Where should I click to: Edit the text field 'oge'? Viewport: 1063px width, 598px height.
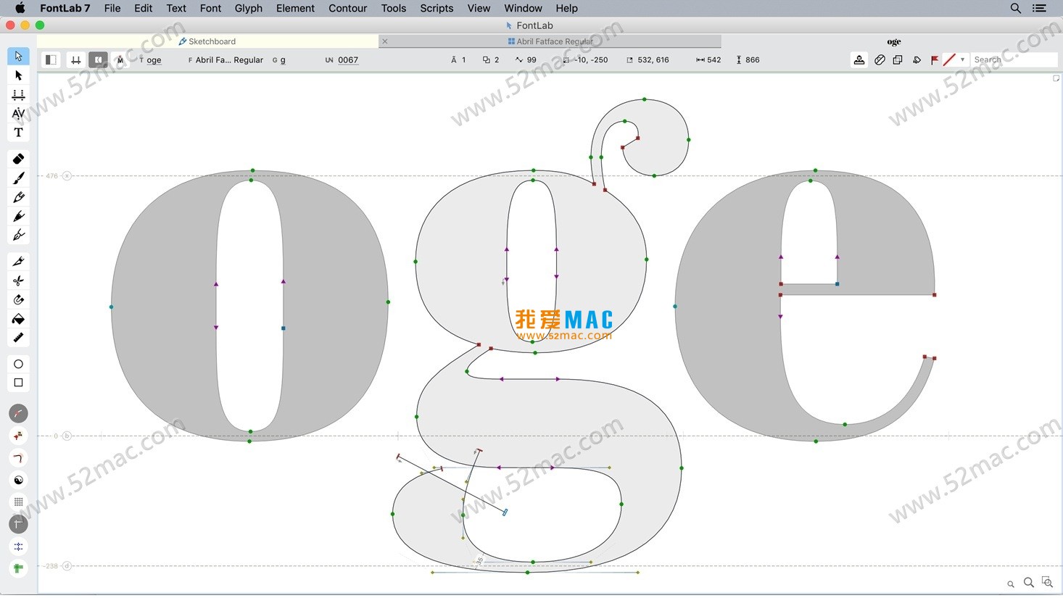154,60
